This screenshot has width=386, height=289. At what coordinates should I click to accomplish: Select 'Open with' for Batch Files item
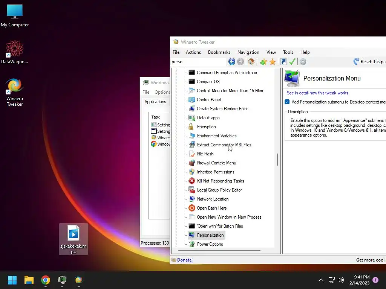[x=220, y=226]
